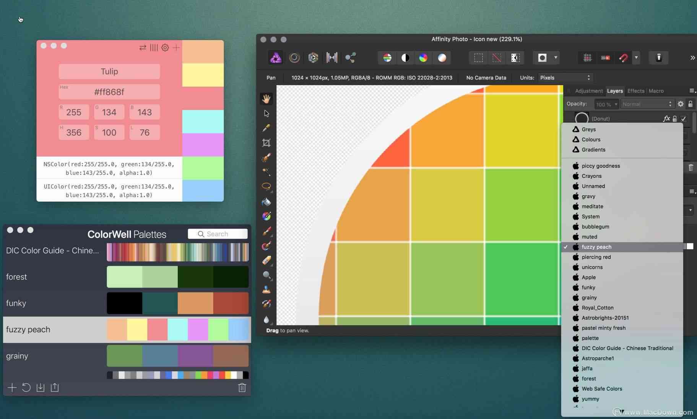Select pastel minty fresh palette entry
The height and width of the screenshot is (419, 697).
point(622,328)
